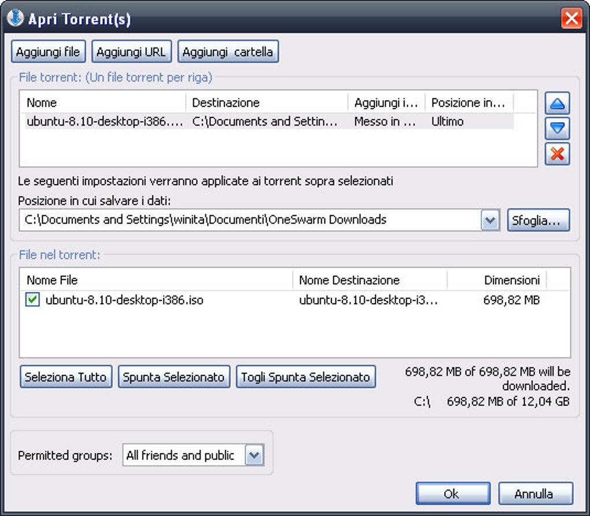Close the Apri Torrent(s) dialog
This screenshot has height=516, width=590.
571,19
